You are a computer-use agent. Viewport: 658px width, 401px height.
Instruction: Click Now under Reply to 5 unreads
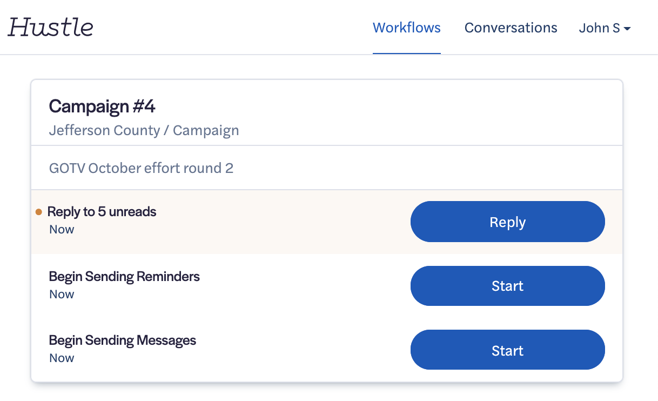(x=62, y=229)
